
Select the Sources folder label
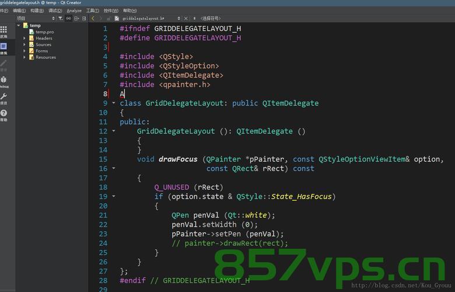(x=44, y=44)
